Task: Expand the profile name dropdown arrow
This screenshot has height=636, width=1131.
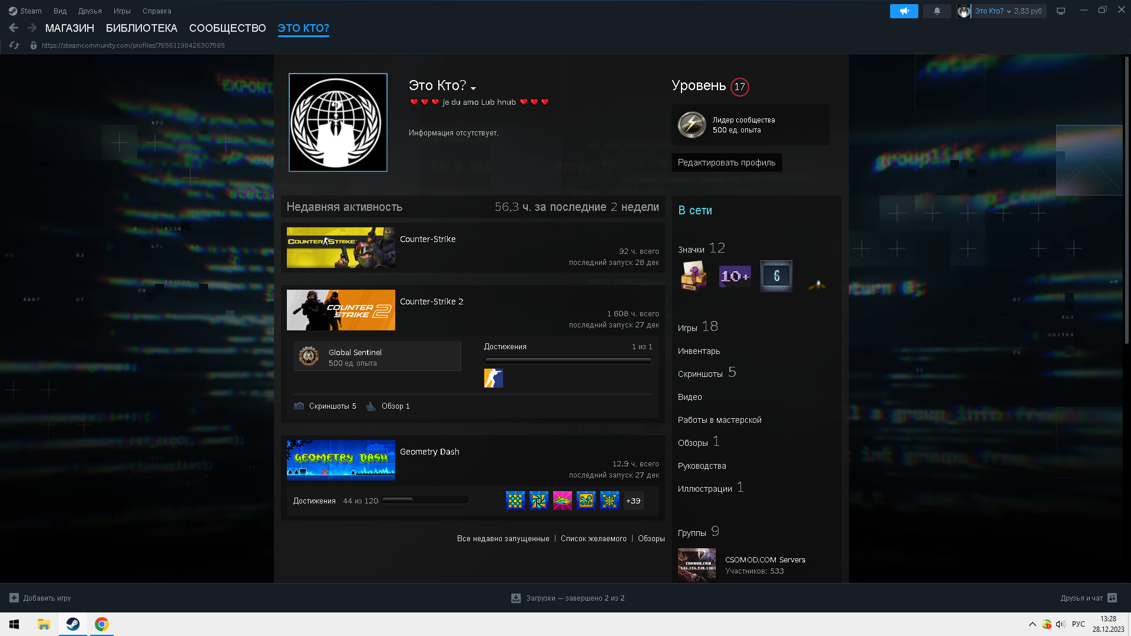Action: coord(473,88)
